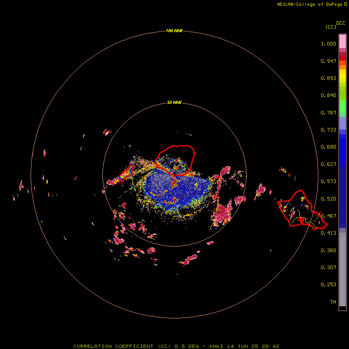349x349 pixels.
Task: Click the periwinkle swatch in color bar
Action: (342, 123)
